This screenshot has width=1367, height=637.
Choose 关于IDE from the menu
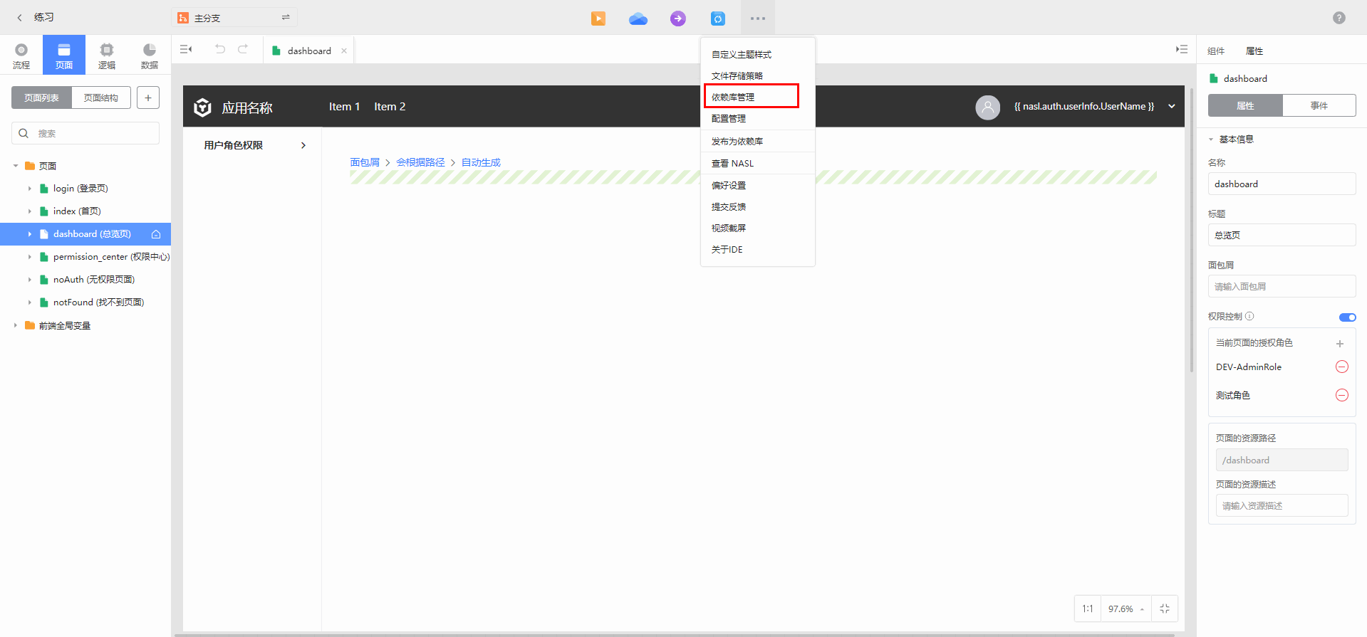tap(758, 250)
